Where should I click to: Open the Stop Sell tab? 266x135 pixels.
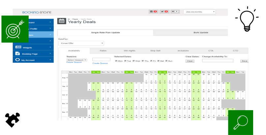click(x=155, y=51)
